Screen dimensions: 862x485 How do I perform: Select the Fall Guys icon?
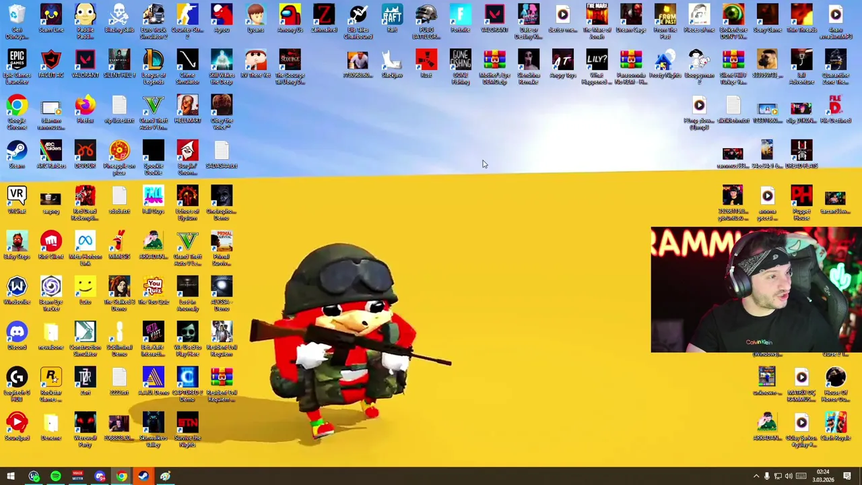coord(154,199)
